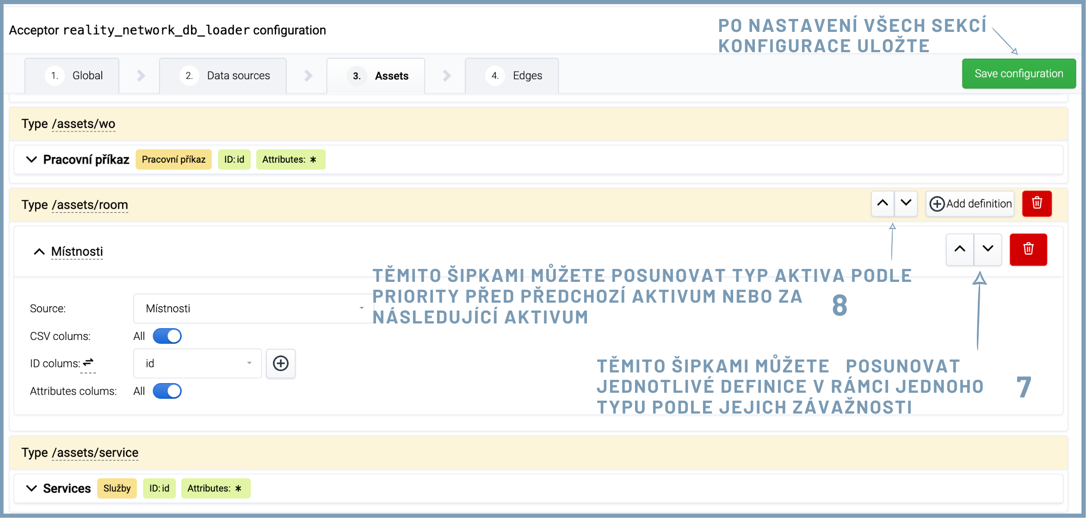The width and height of the screenshot is (1086, 518).
Task: Open the ID colums id dropdown
Action: tap(197, 364)
